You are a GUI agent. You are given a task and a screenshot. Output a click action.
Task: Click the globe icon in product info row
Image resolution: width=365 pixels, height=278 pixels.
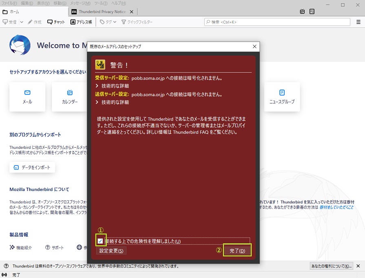pyautogui.click(x=80, y=247)
